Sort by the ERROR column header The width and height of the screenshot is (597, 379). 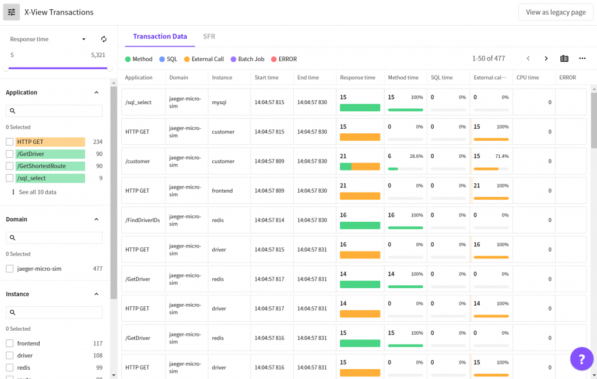567,77
